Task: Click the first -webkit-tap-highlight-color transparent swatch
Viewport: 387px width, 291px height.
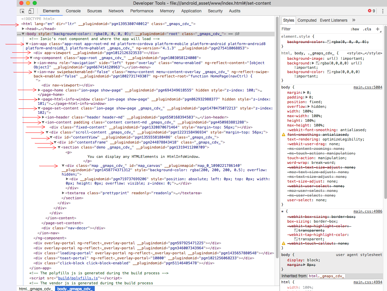Action: pos(296,231)
